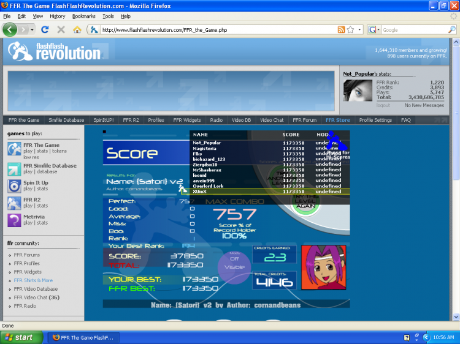This screenshot has width=460, height=344.
Task: Follow the FFR Shirts & More link
Action: pyautogui.click(x=33, y=280)
